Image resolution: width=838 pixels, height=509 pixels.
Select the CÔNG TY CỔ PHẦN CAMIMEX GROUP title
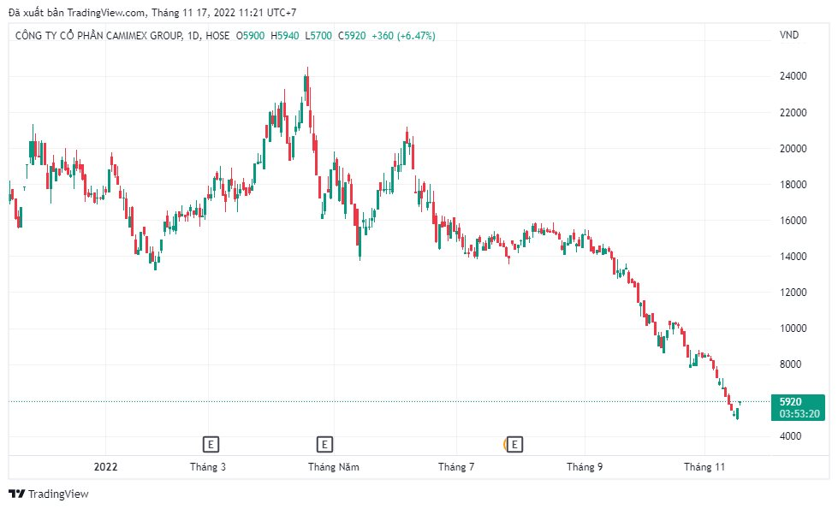[x=98, y=36]
